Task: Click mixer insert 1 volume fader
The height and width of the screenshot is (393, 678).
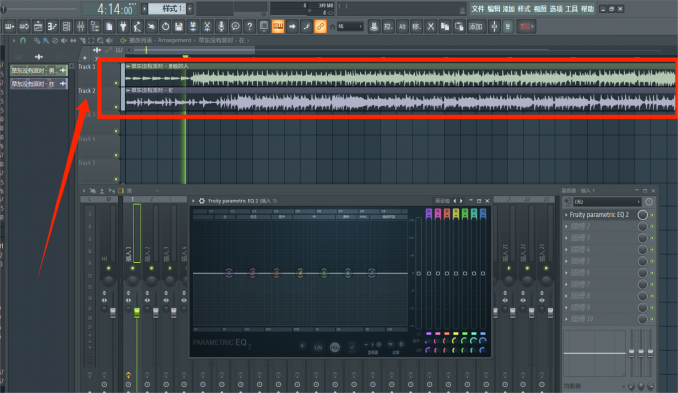Action: pos(137,312)
